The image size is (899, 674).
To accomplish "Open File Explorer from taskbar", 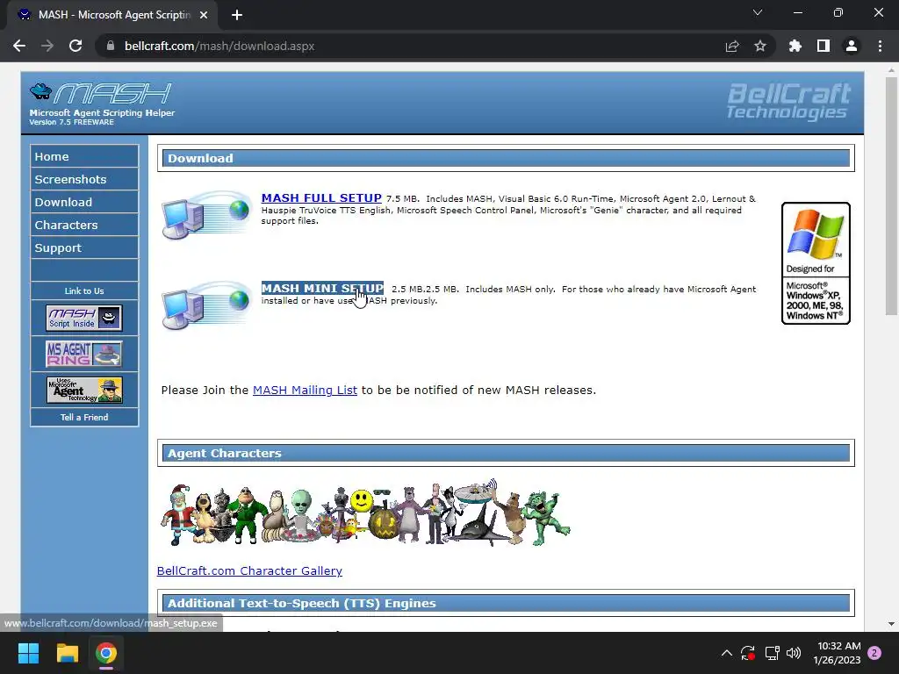I will click(67, 653).
